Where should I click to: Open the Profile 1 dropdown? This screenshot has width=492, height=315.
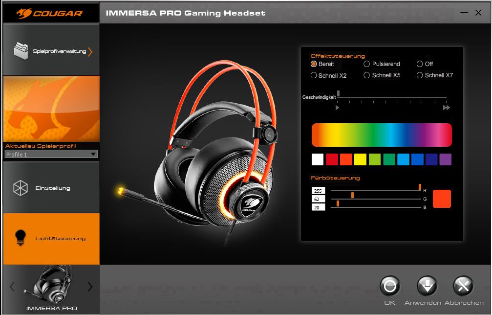point(51,155)
